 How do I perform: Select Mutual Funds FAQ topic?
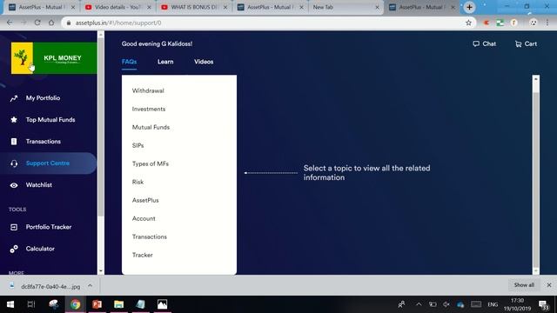pos(151,127)
